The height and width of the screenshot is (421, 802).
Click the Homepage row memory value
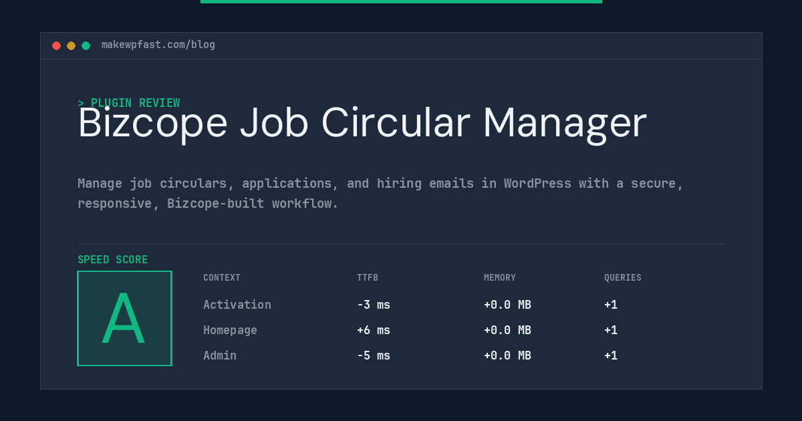click(507, 330)
